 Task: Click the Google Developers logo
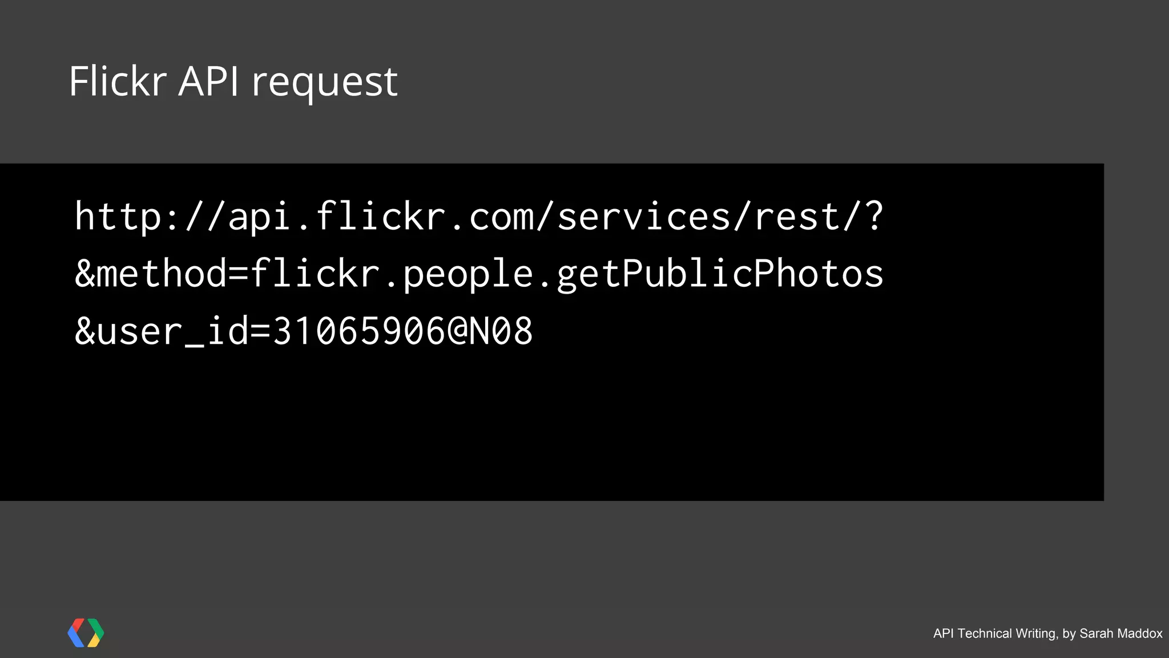[86, 632]
